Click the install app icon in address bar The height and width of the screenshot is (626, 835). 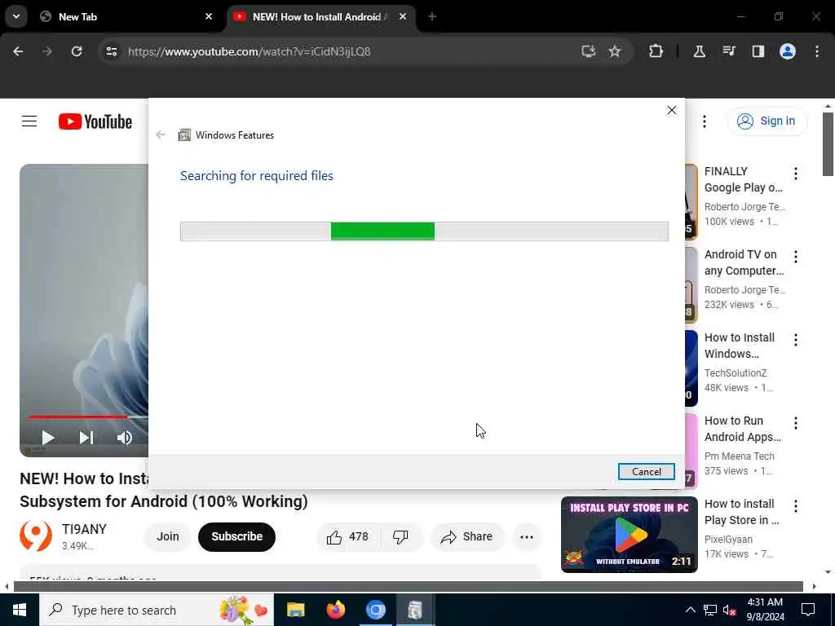point(588,51)
